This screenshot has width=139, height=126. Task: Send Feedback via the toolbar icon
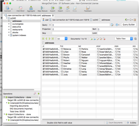(88, 9)
